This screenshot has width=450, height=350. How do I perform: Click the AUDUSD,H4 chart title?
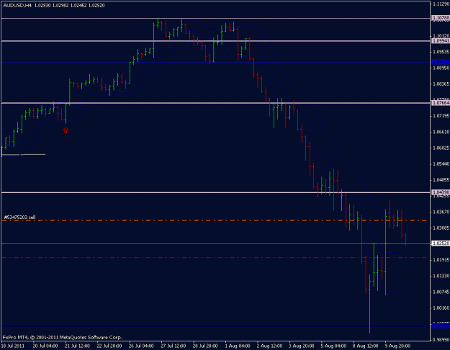click(17, 6)
